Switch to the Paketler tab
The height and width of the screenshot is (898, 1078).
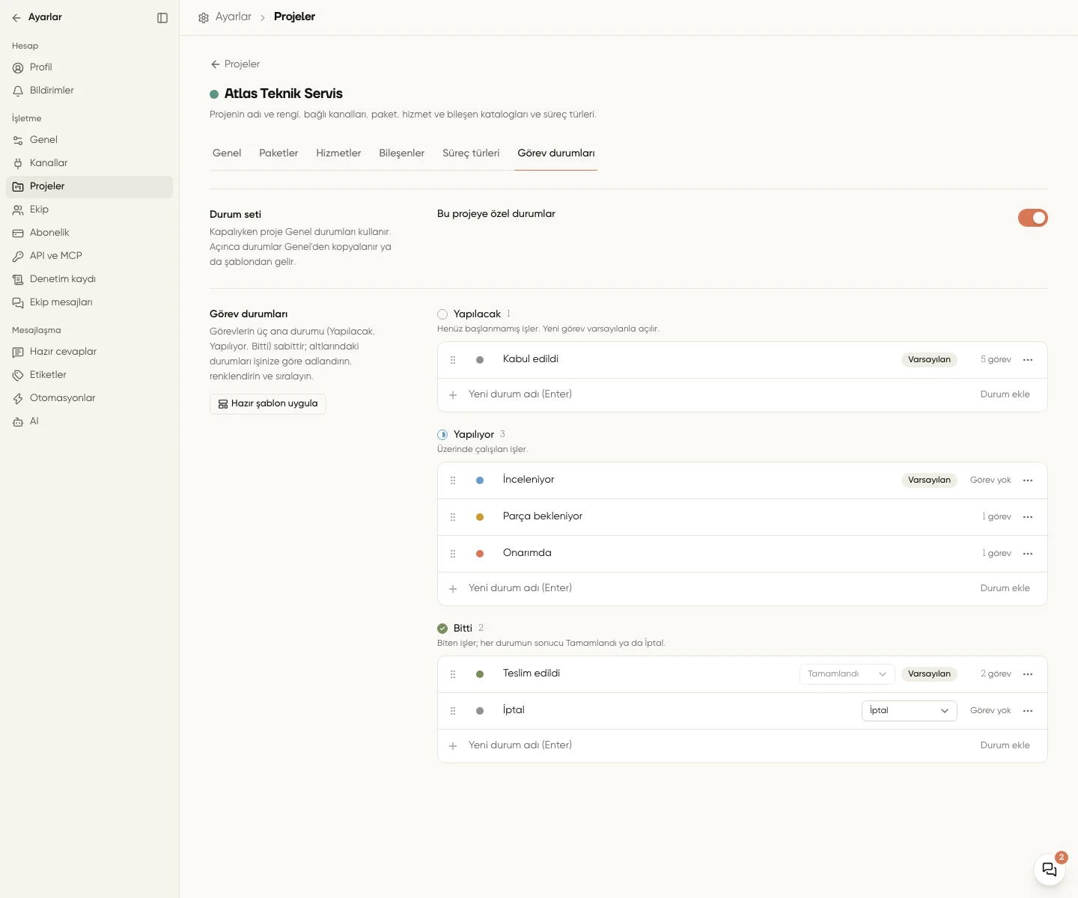278,153
